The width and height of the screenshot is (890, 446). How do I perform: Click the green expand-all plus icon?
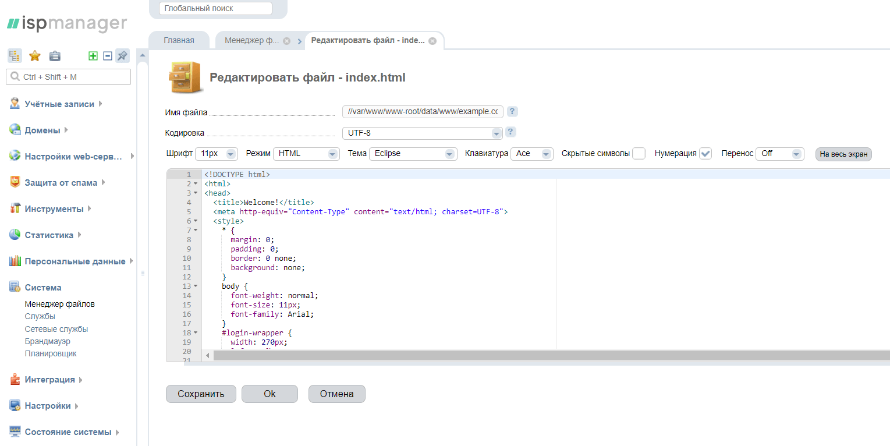coord(93,56)
